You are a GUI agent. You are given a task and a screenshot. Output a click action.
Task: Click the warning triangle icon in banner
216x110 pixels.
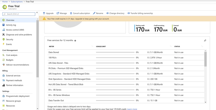pos(44,19)
